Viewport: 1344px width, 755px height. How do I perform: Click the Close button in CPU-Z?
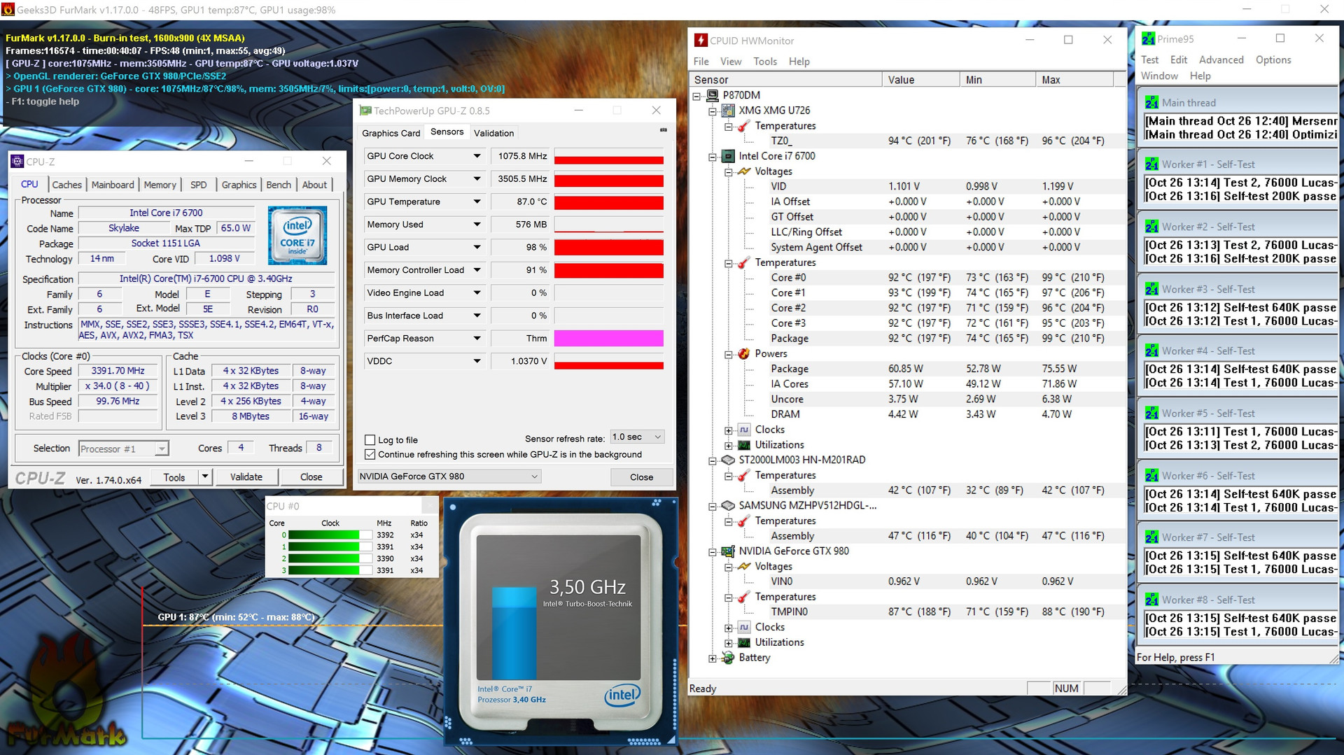311,477
